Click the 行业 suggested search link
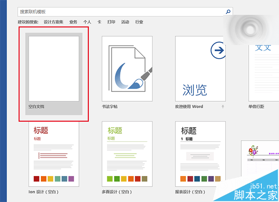 [139, 22]
